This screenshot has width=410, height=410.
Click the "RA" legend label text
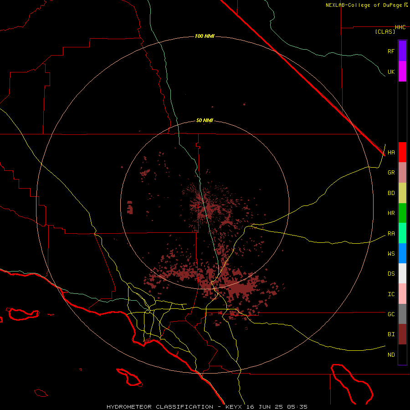391,234
